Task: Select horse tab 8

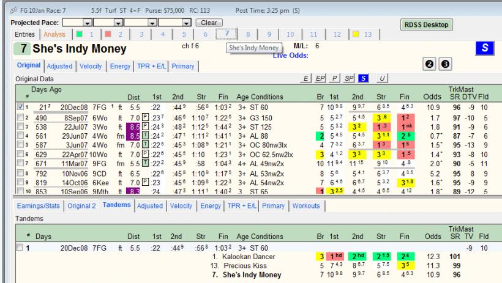Action: [248, 34]
